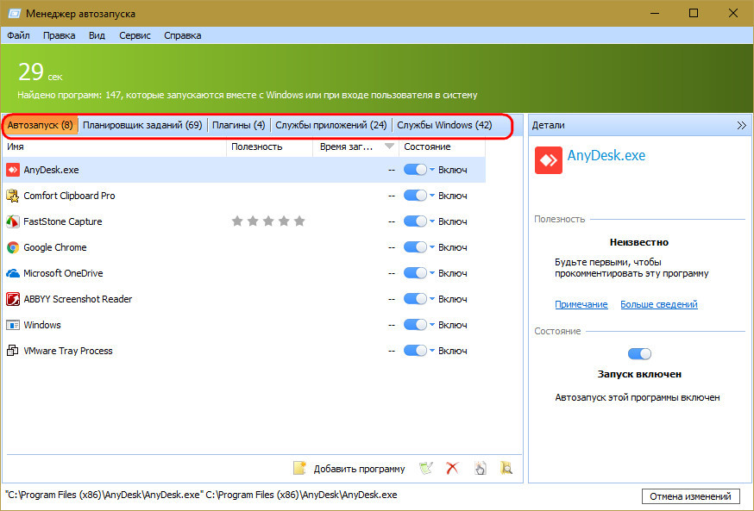This screenshot has height=511, width=754.
Task: Sort by the Состояние column header
Action: tap(442, 147)
